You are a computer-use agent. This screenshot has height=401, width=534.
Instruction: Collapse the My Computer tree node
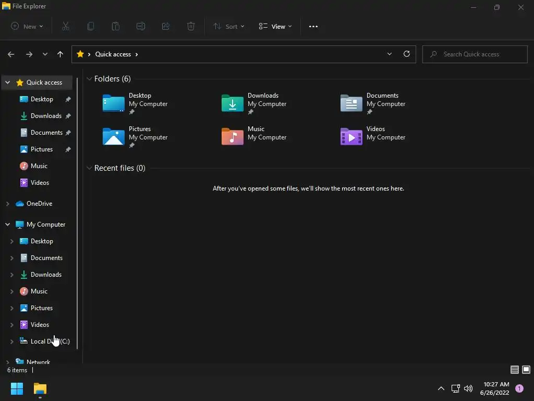[x=7, y=225]
